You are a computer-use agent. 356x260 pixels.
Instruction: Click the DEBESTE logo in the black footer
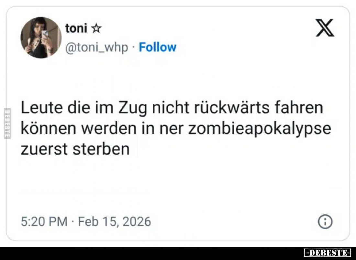point(328,253)
